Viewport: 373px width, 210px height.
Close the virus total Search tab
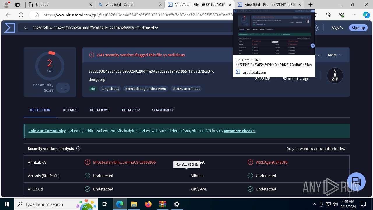(x=161, y=5)
